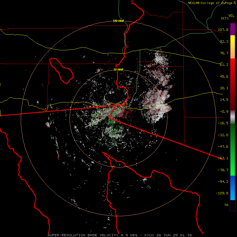Click the -78.7 legend value
This screenshot has width=237, height=237.
(223, 170)
